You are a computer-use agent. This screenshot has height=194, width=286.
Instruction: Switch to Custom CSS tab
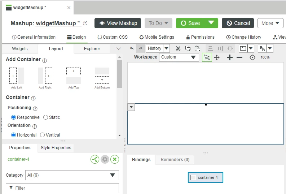(x=113, y=37)
